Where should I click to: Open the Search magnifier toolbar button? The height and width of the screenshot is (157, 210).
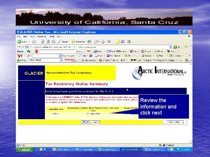pyautogui.click(x=63, y=42)
